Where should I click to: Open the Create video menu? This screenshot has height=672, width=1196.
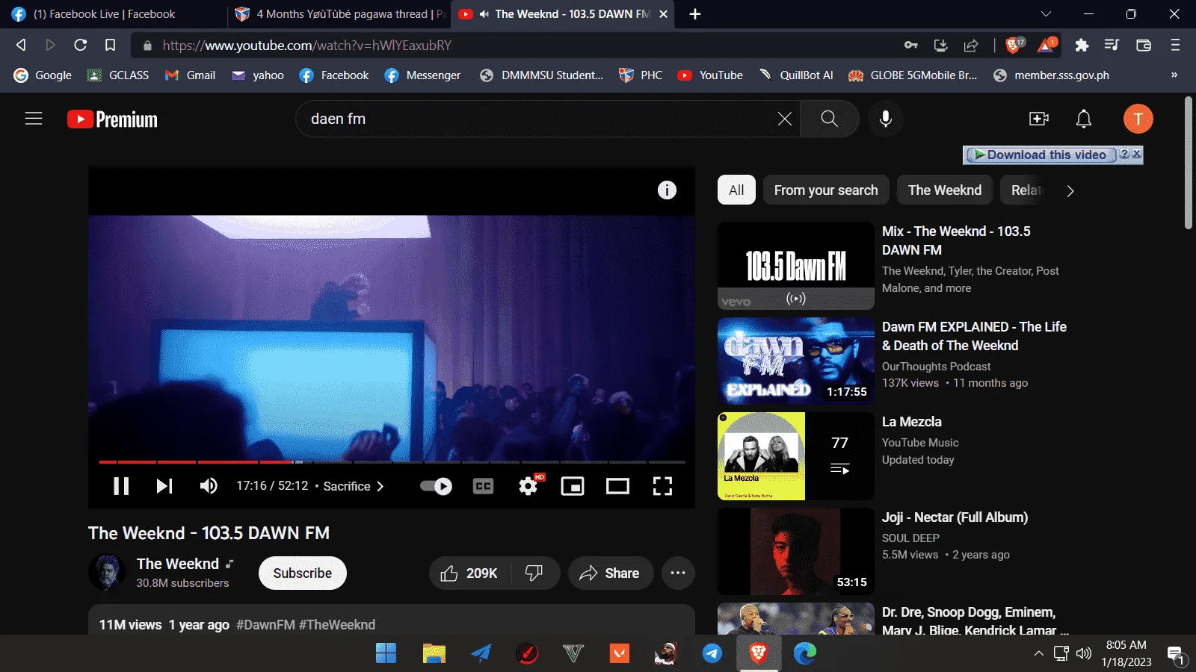[1039, 119]
